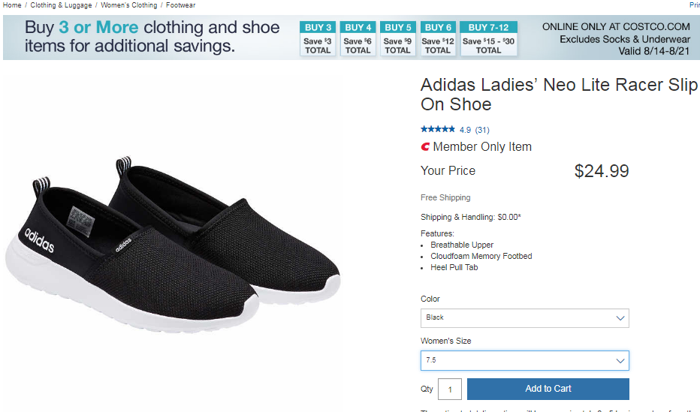Click the red Costco member icon
This screenshot has height=412, width=700.
(x=425, y=147)
